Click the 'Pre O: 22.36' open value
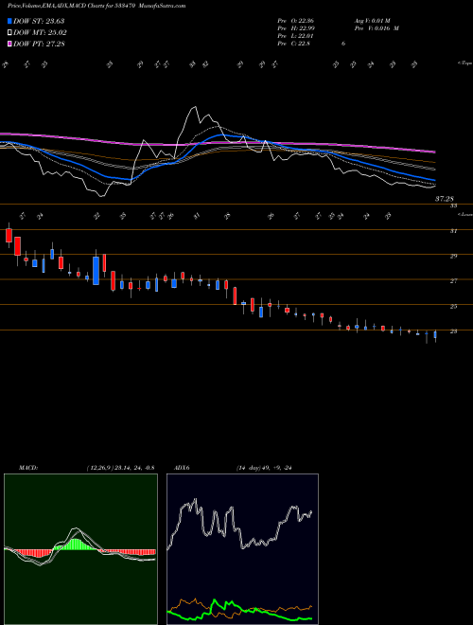 (x=296, y=20)
